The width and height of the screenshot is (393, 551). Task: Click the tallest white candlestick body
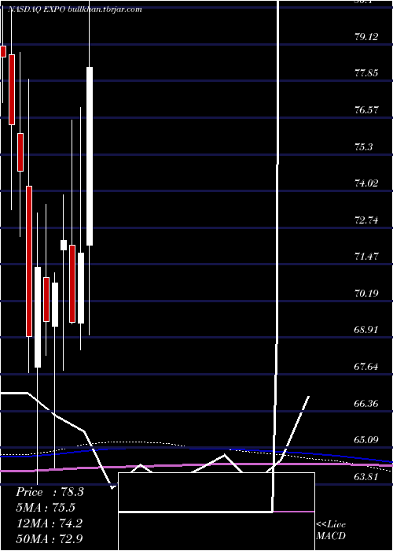tap(90, 156)
